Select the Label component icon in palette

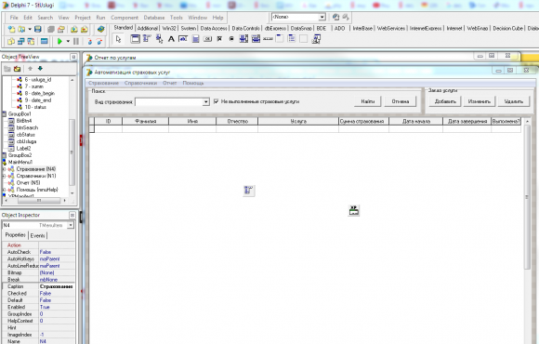coord(171,39)
